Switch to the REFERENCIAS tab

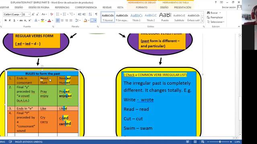tap(62, 8)
